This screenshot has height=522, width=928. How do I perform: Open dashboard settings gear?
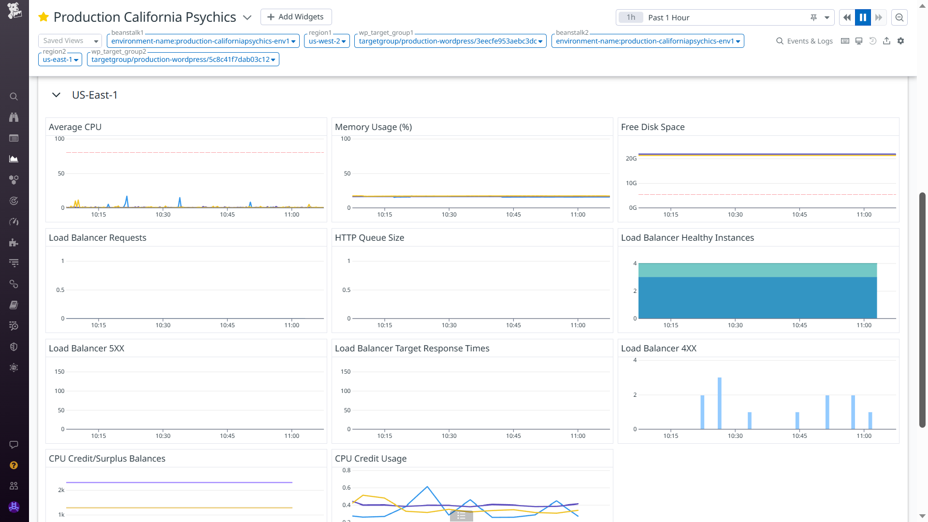pyautogui.click(x=900, y=41)
